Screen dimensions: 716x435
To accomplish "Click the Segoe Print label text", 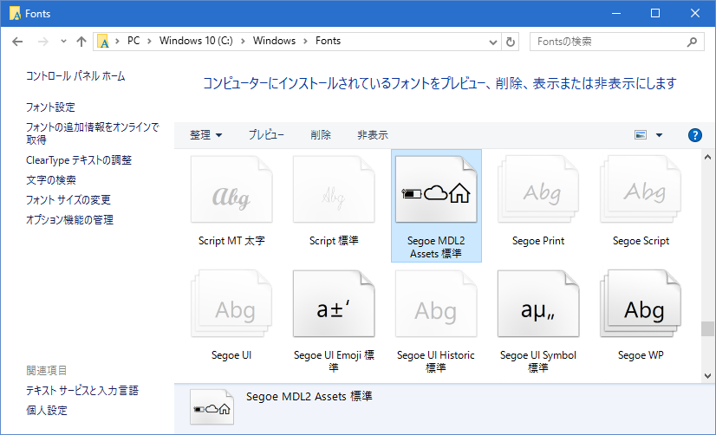I will pyautogui.click(x=538, y=241).
